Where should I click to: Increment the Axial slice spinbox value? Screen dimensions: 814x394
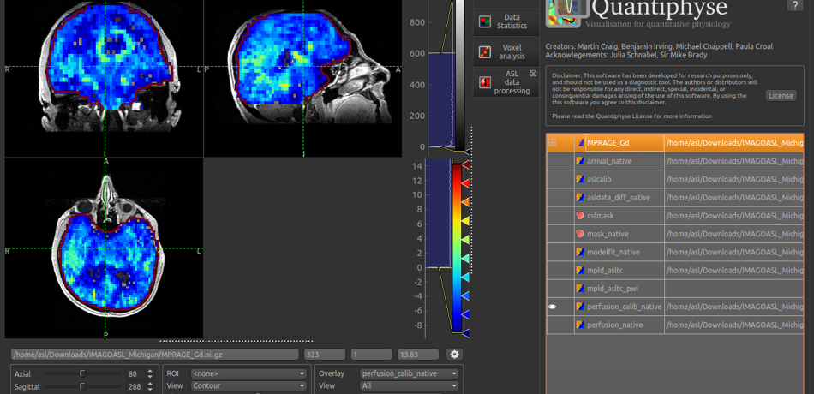151,371
